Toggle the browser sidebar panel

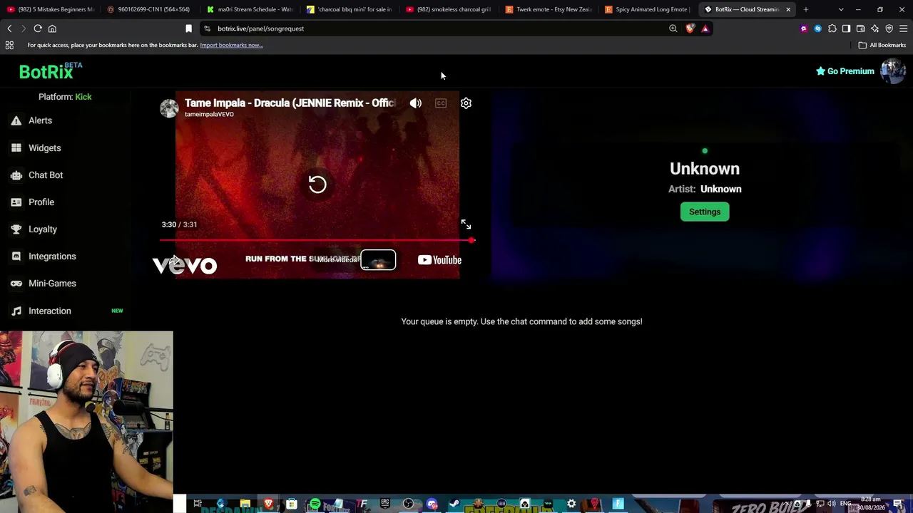846,28
